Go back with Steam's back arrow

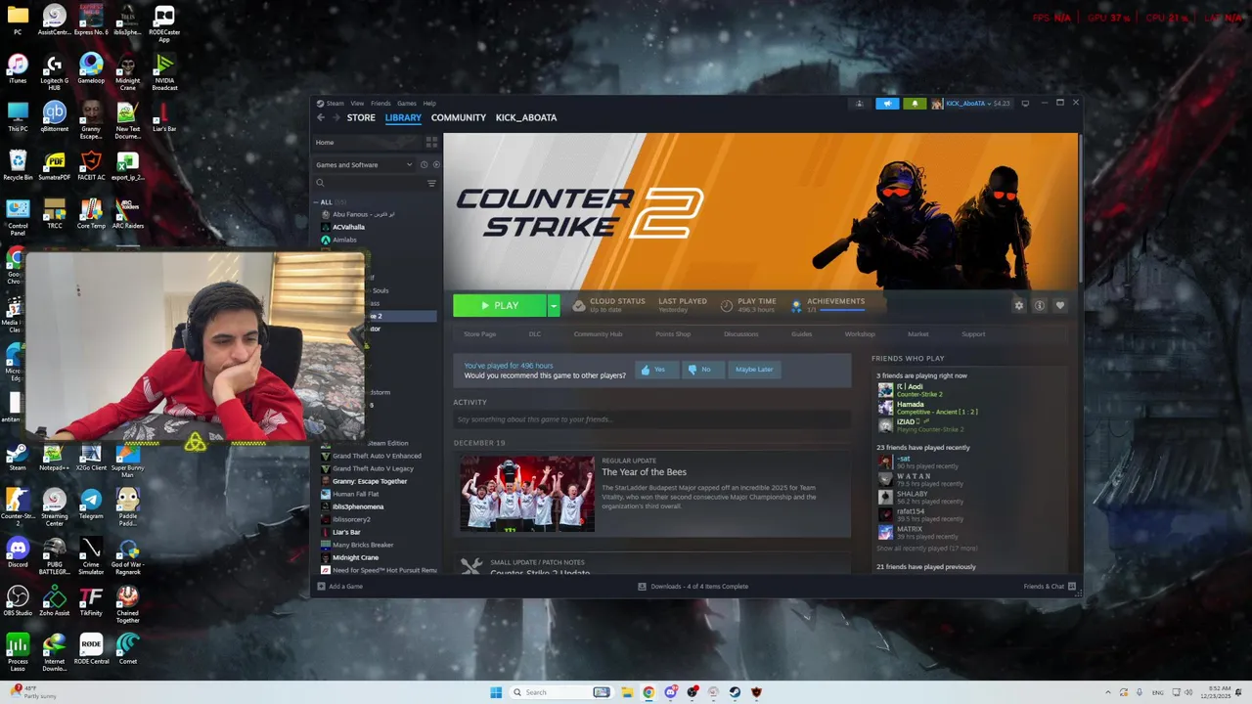click(321, 117)
